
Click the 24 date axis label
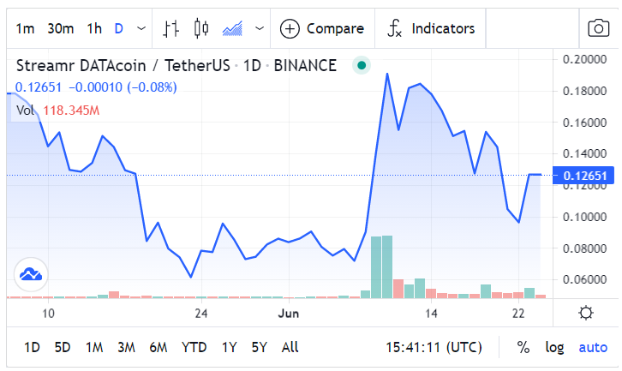[201, 314]
